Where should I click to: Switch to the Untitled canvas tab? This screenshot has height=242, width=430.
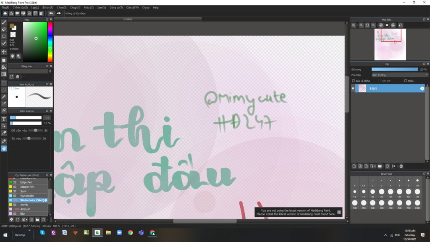(128, 19)
